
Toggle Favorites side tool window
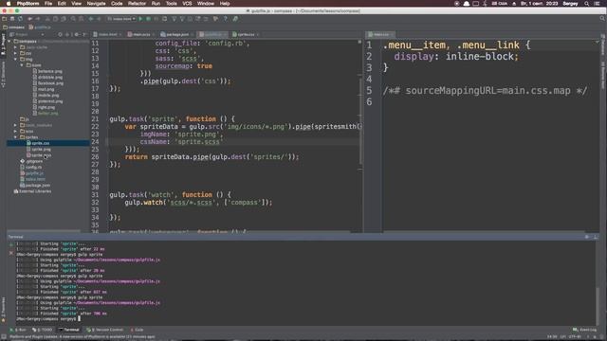(x=3, y=310)
